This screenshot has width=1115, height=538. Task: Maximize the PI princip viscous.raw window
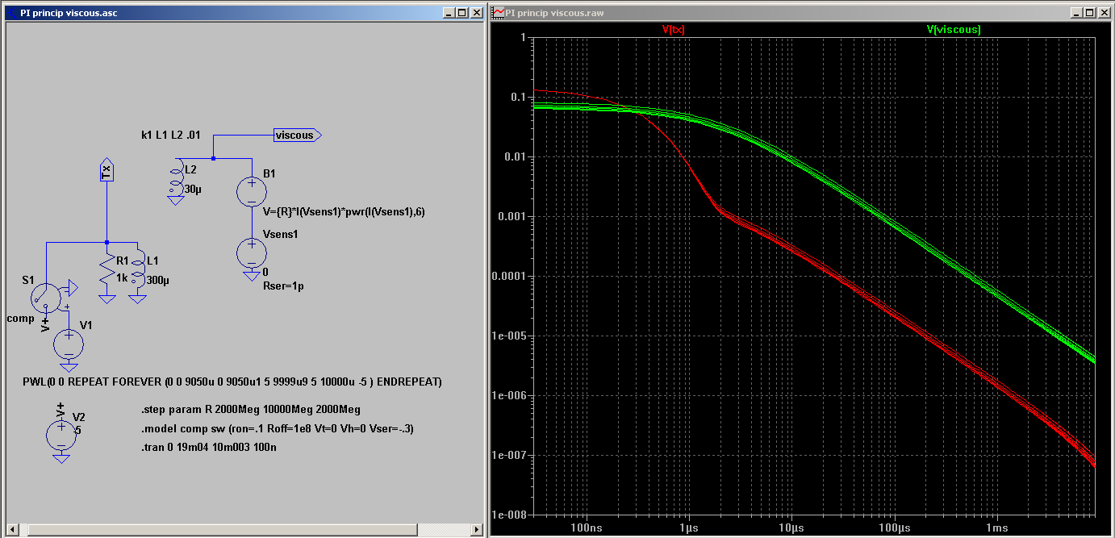[1089, 13]
